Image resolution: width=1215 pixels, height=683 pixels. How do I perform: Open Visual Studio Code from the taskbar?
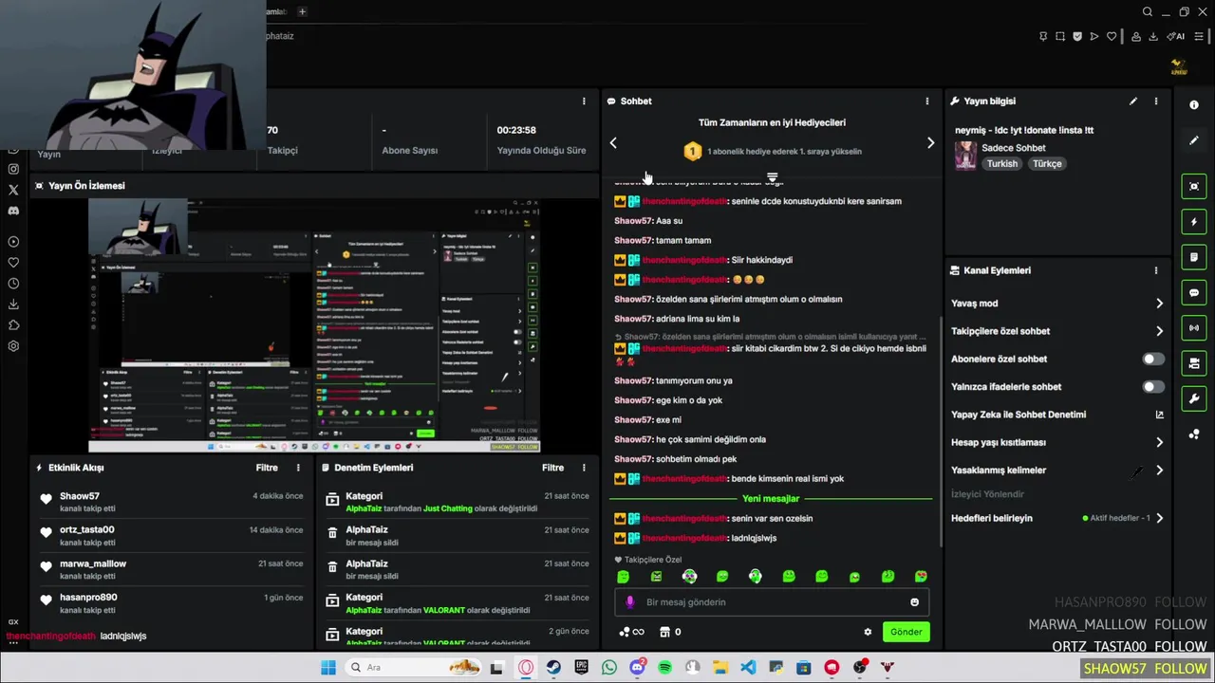coord(748,668)
